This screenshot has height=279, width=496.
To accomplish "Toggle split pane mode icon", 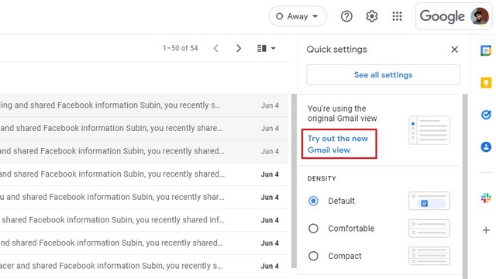I will click(262, 48).
